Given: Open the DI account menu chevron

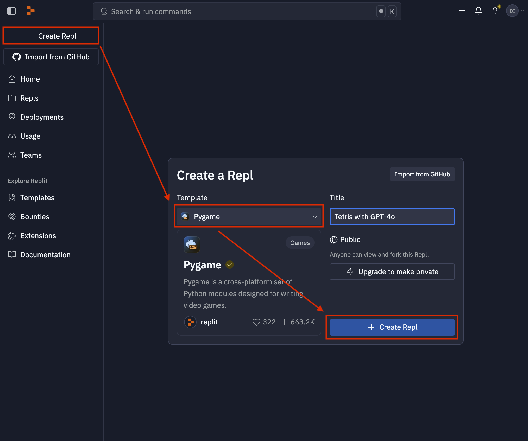Looking at the screenshot, I should coord(523,11).
